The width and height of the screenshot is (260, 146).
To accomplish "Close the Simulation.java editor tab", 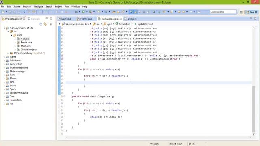I will [x=121, y=19].
